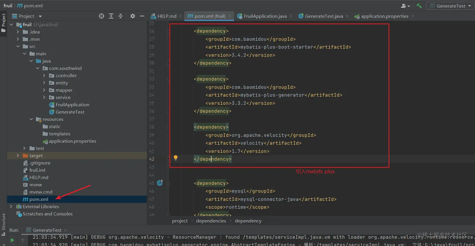Expand the .mvn folder
The height and width of the screenshot is (246, 475).
pos(18,39)
